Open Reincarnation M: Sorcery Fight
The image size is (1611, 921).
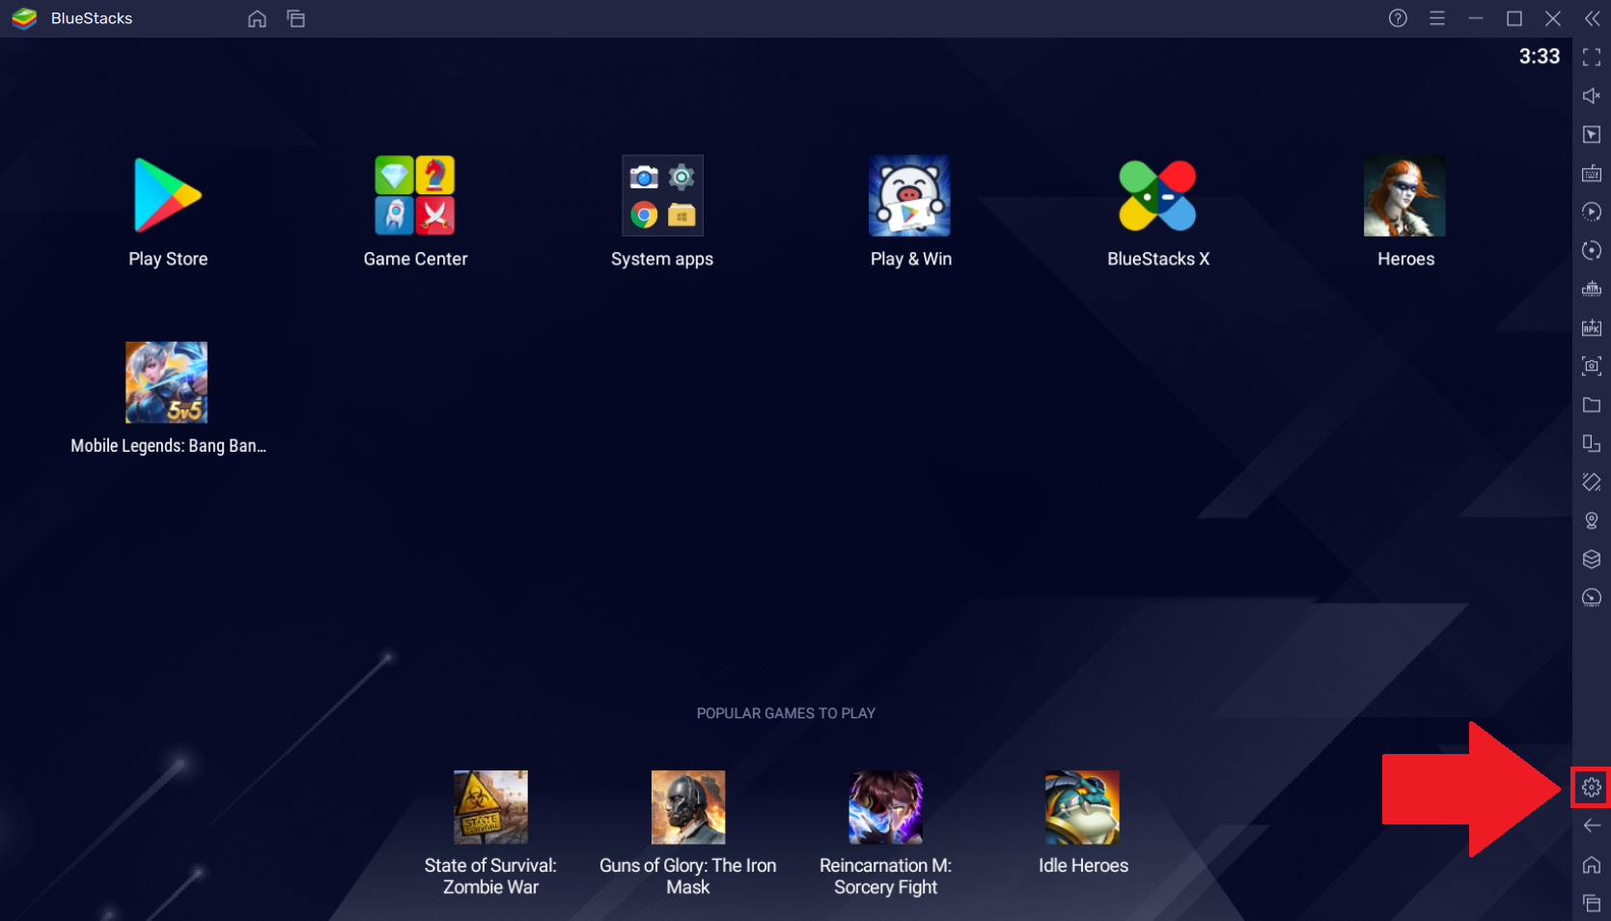pyautogui.click(x=885, y=807)
